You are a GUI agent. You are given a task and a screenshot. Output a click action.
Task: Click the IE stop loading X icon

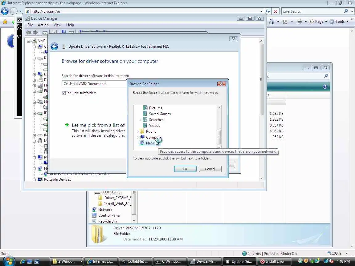pyautogui.click(x=275, y=11)
